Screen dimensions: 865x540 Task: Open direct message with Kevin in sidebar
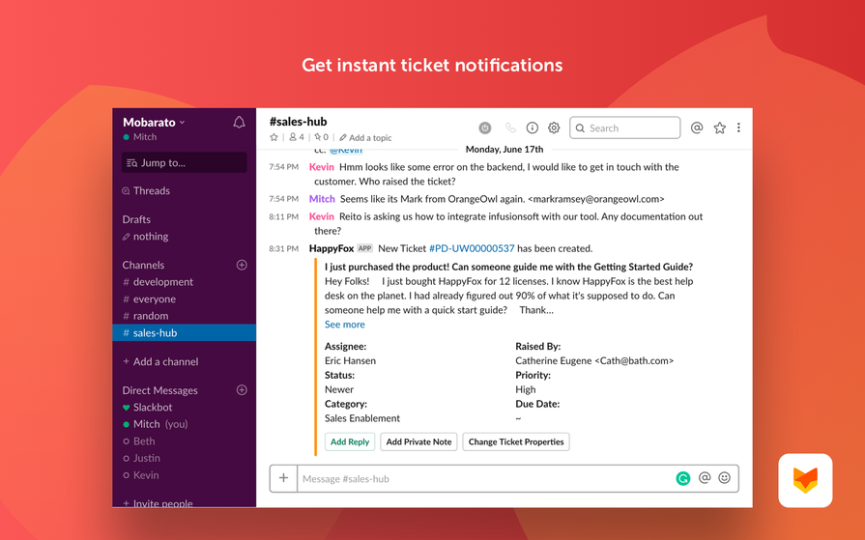click(x=141, y=475)
